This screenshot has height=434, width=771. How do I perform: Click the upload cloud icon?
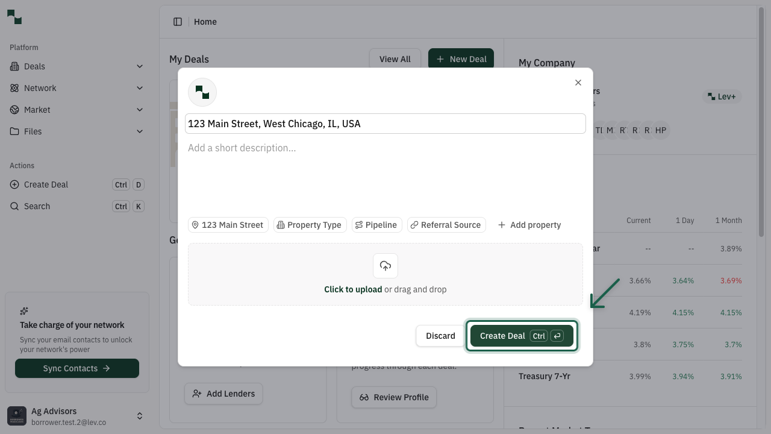point(385,266)
